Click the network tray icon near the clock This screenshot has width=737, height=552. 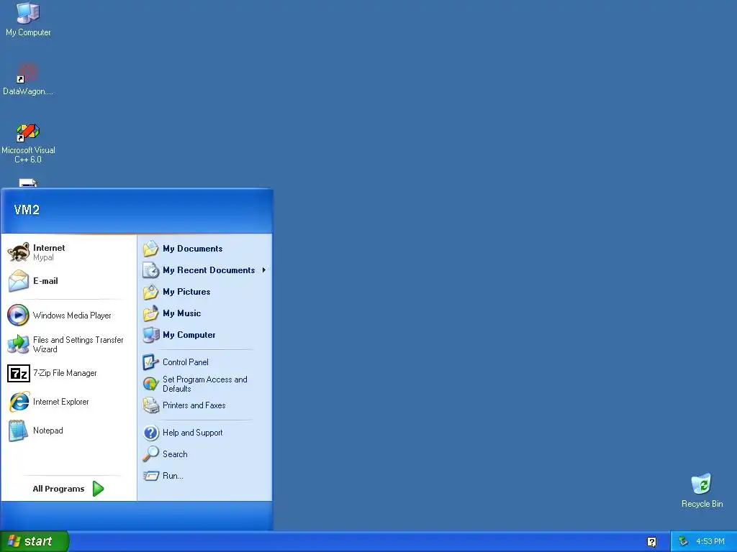coord(684,541)
